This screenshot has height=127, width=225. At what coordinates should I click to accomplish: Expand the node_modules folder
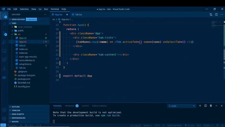click(x=25, y=27)
